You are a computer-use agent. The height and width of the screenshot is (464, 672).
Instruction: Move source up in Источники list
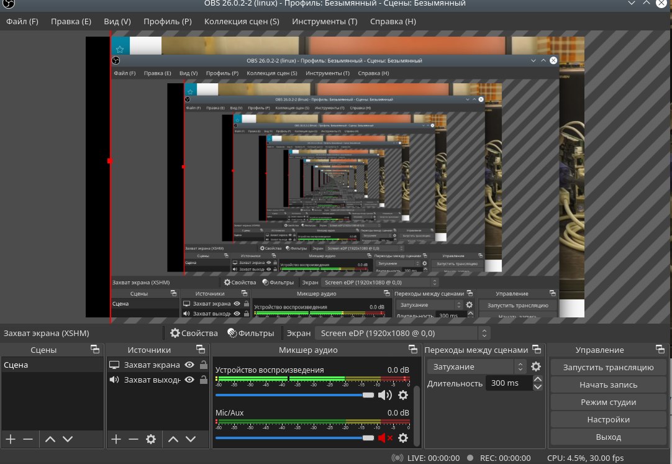pyautogui.click(x=173, y=439)
